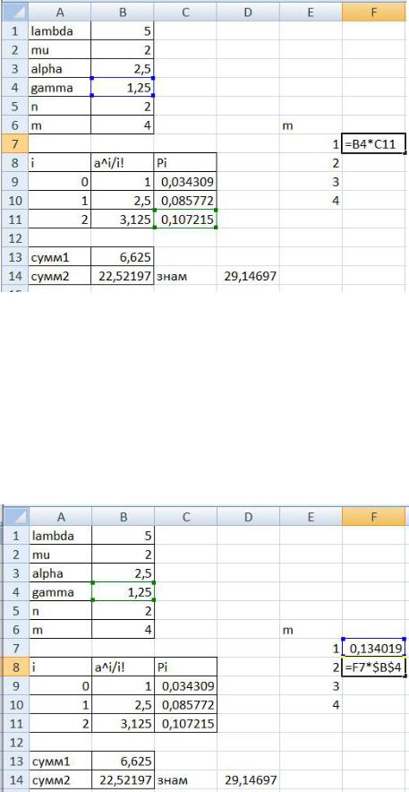Viewport: 409px width, 792px height.
Task: Click cell B4 value 1,25 in lower spreadsheet
Action: pos(123,591)
